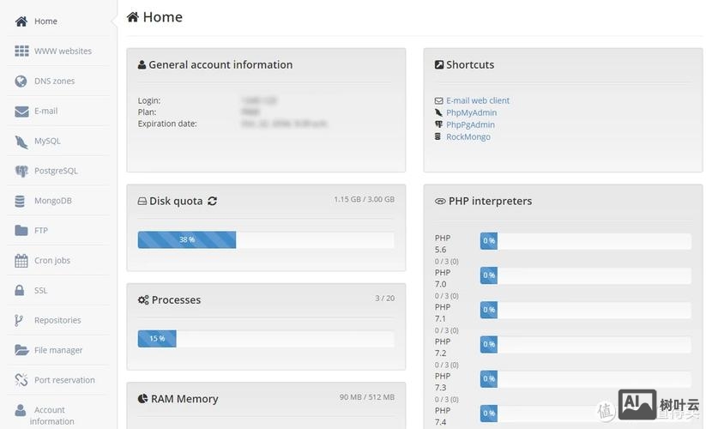Open Cron jobs calendar icon

[x=21, y=261]
